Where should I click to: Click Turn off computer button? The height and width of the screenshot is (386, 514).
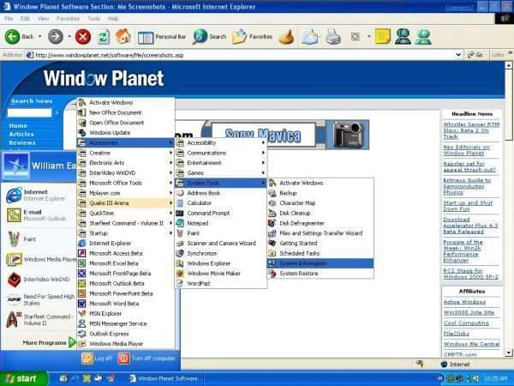pyautogui.click(x=146, y=359)
